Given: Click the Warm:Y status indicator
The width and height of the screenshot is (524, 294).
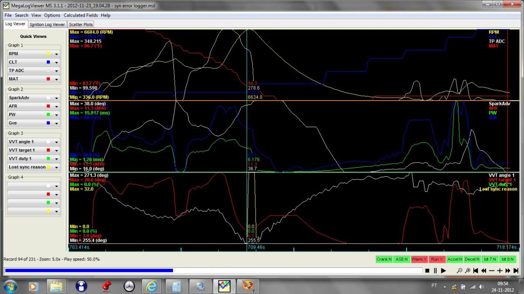Looking at the screenshot, I should point(420,259).
